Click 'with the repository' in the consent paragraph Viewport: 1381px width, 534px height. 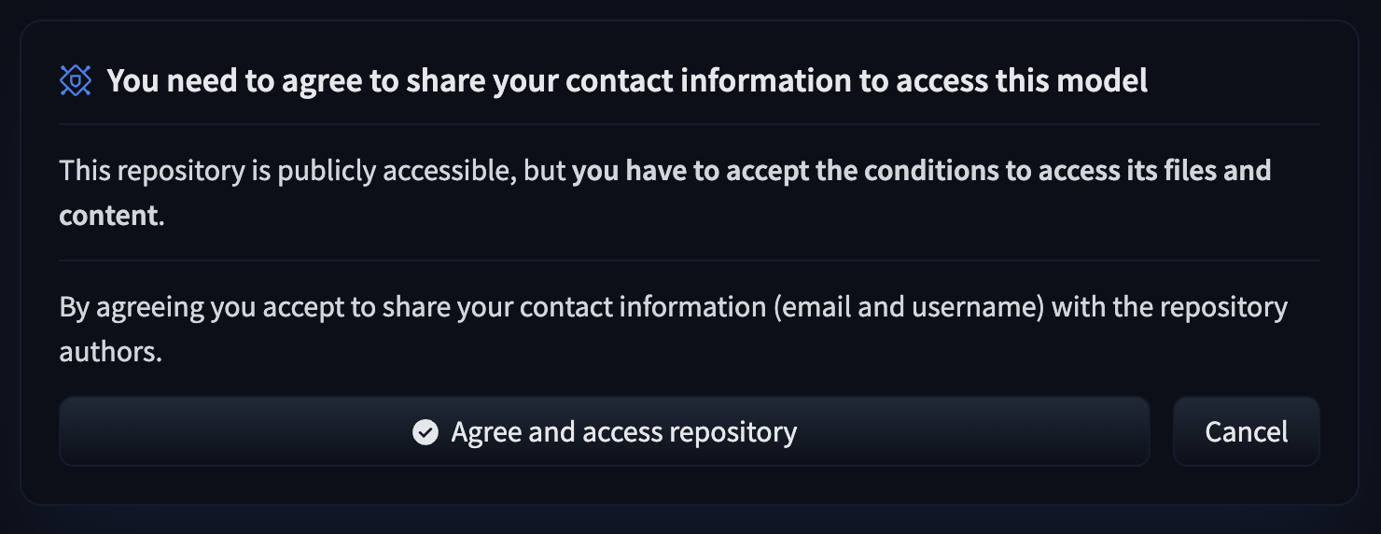pyautogui.click(x=1169, y=307)
